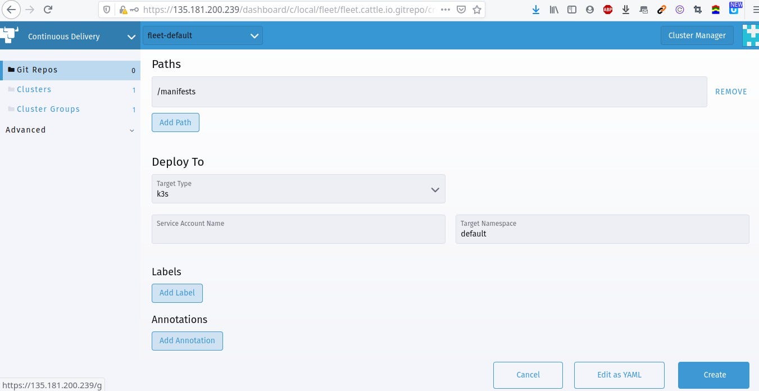Viewport: 759px width, 391px height.
Task: Click Edit as YAML button
Action: click(x=619, y=375)
